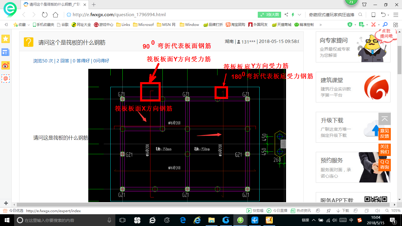Click the 向专家提问 banner
The height and width of the screenshot is (226, 402).
coord(353,47)
